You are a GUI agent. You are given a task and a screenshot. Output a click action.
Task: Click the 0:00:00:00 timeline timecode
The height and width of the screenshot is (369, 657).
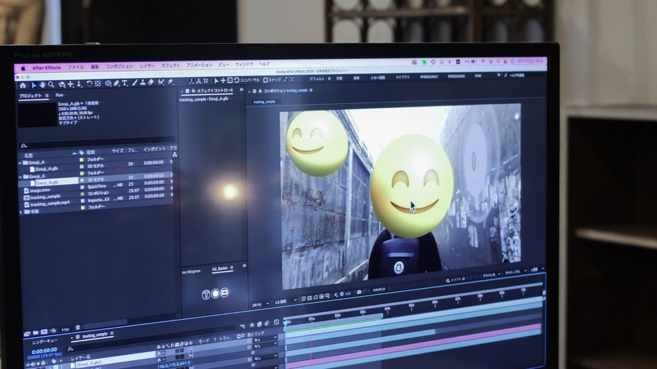click(45, 351)
